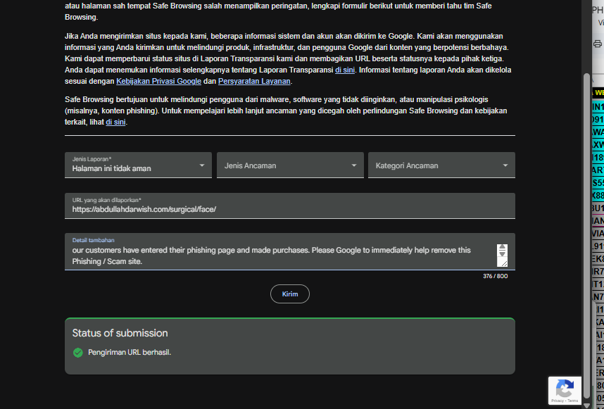Click the page vertical scrollbar thumb

(586, 235)
